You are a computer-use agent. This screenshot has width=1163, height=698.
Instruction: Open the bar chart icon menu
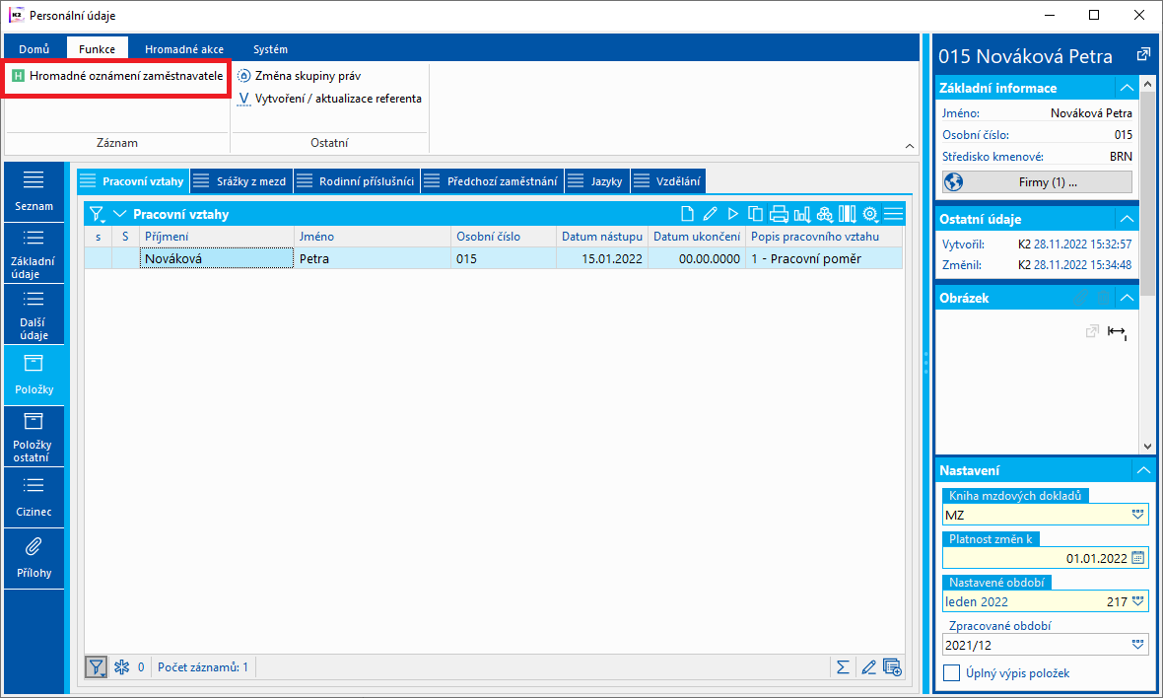point(802,214)
